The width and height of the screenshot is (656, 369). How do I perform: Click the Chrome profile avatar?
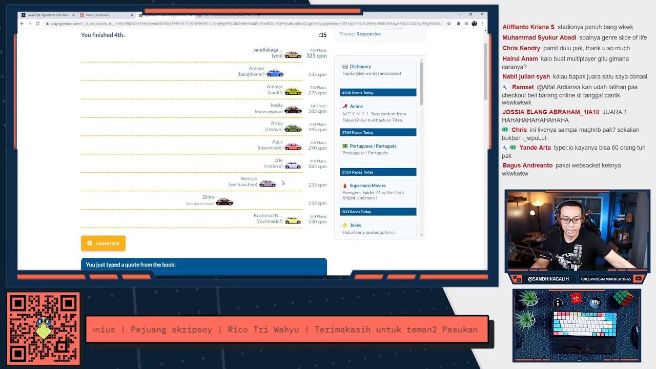click(474, 24)
